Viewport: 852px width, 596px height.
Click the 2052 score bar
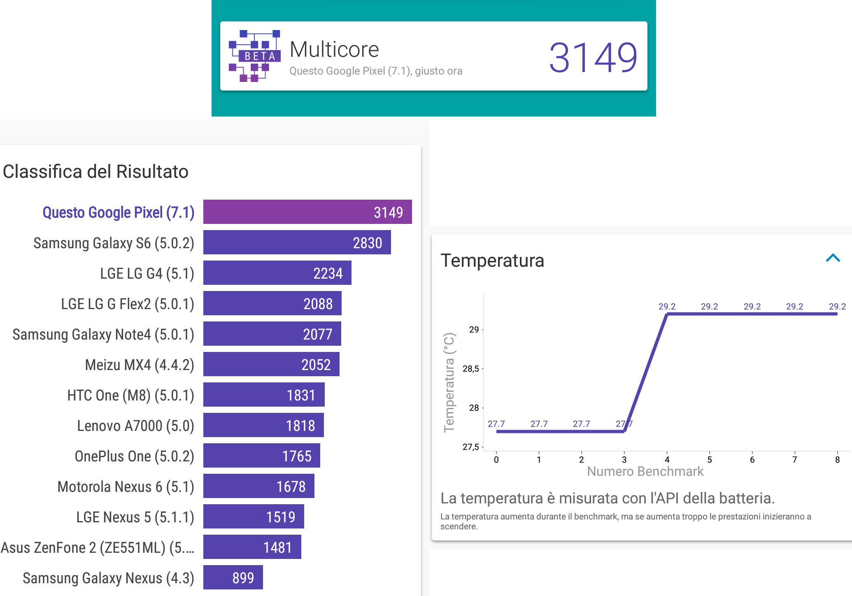point(271,364)
